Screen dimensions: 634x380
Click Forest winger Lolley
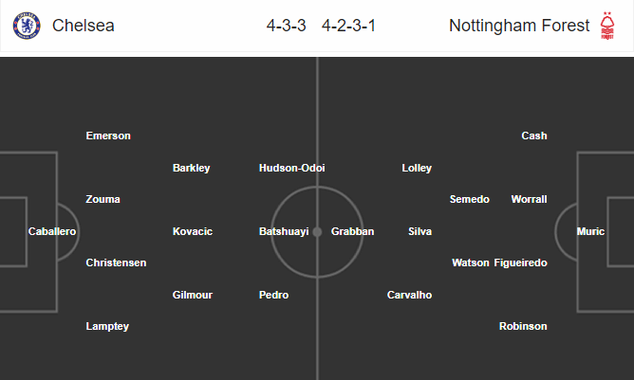pyautogui.click(x=417, y=168)
